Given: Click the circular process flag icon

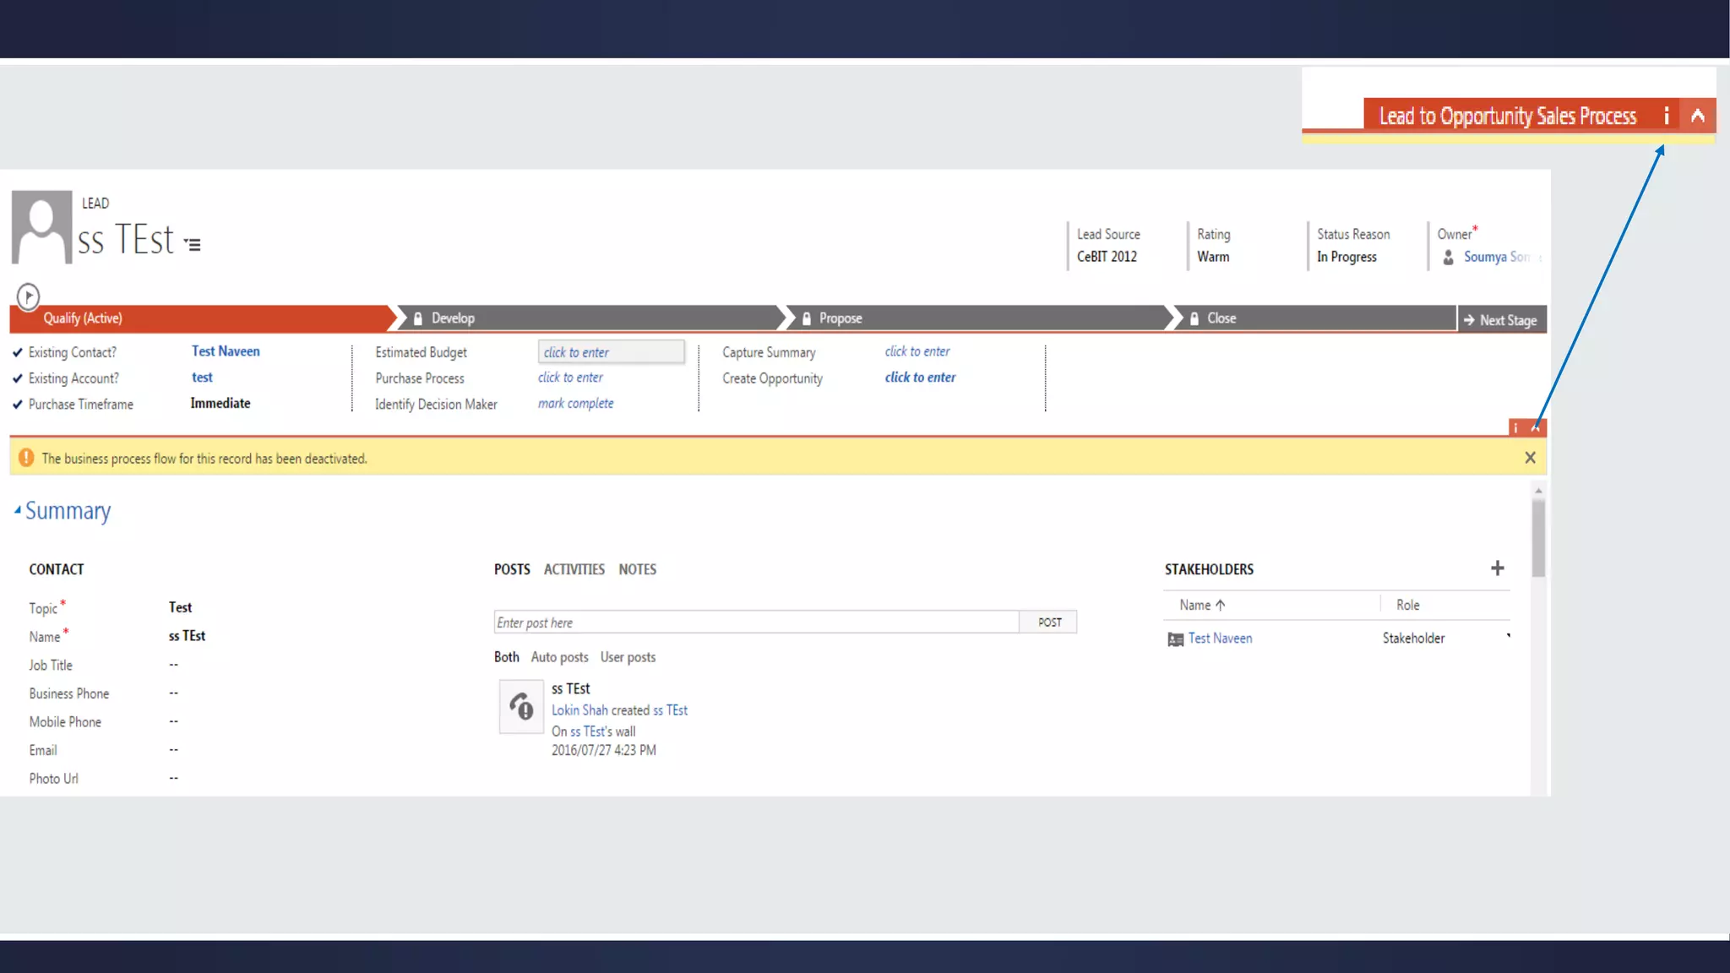Looking at the screenshot, I should [x=28, y=296].
